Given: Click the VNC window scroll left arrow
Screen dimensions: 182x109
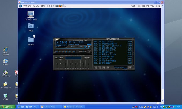Looking at the screenshot, I should point(19,103).
